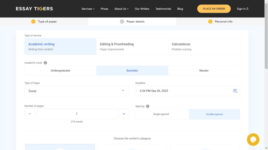Choose Master academic level
This screenshot has width=268, height=150.
204,70
